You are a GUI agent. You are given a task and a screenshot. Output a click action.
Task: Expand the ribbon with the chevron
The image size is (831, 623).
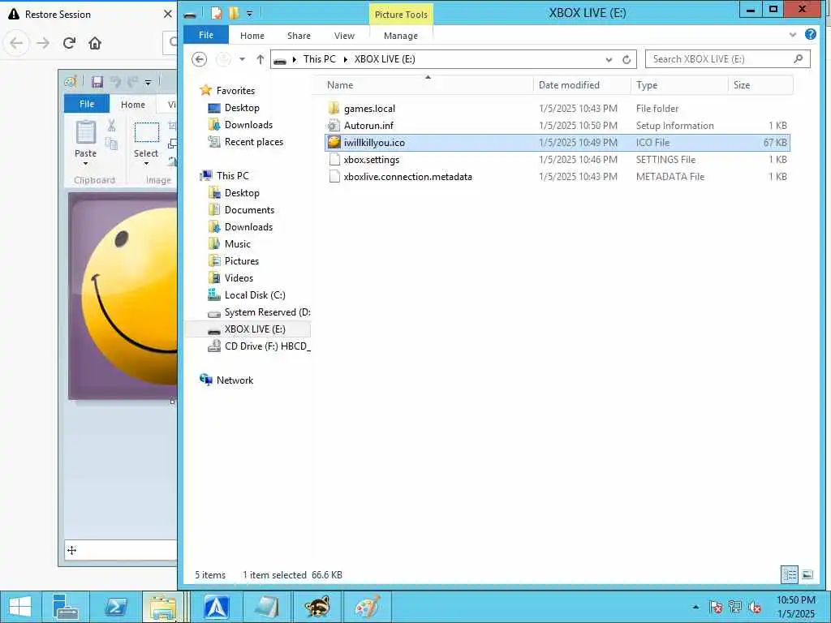point(792,35)
